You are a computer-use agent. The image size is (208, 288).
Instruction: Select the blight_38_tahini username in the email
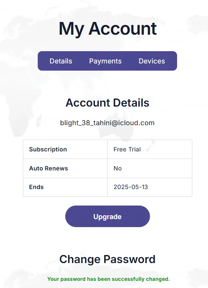tap(86, 123)
